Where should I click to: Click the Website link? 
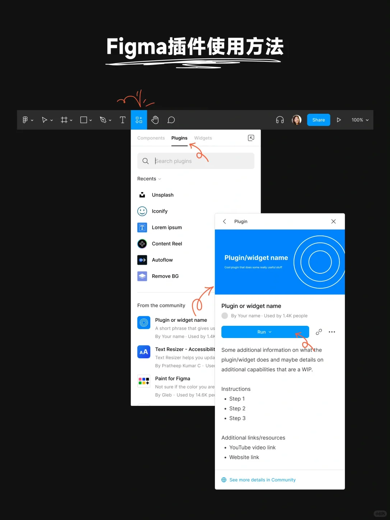(244, 457)
